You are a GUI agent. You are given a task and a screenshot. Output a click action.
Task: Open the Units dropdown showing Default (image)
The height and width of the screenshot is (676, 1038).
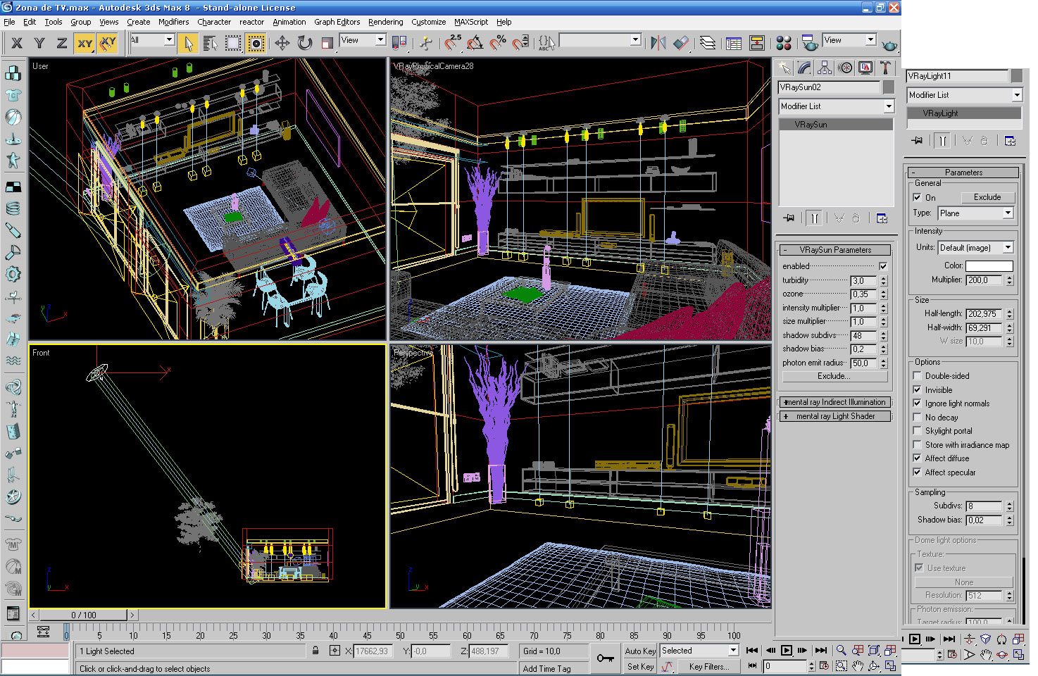975,248
